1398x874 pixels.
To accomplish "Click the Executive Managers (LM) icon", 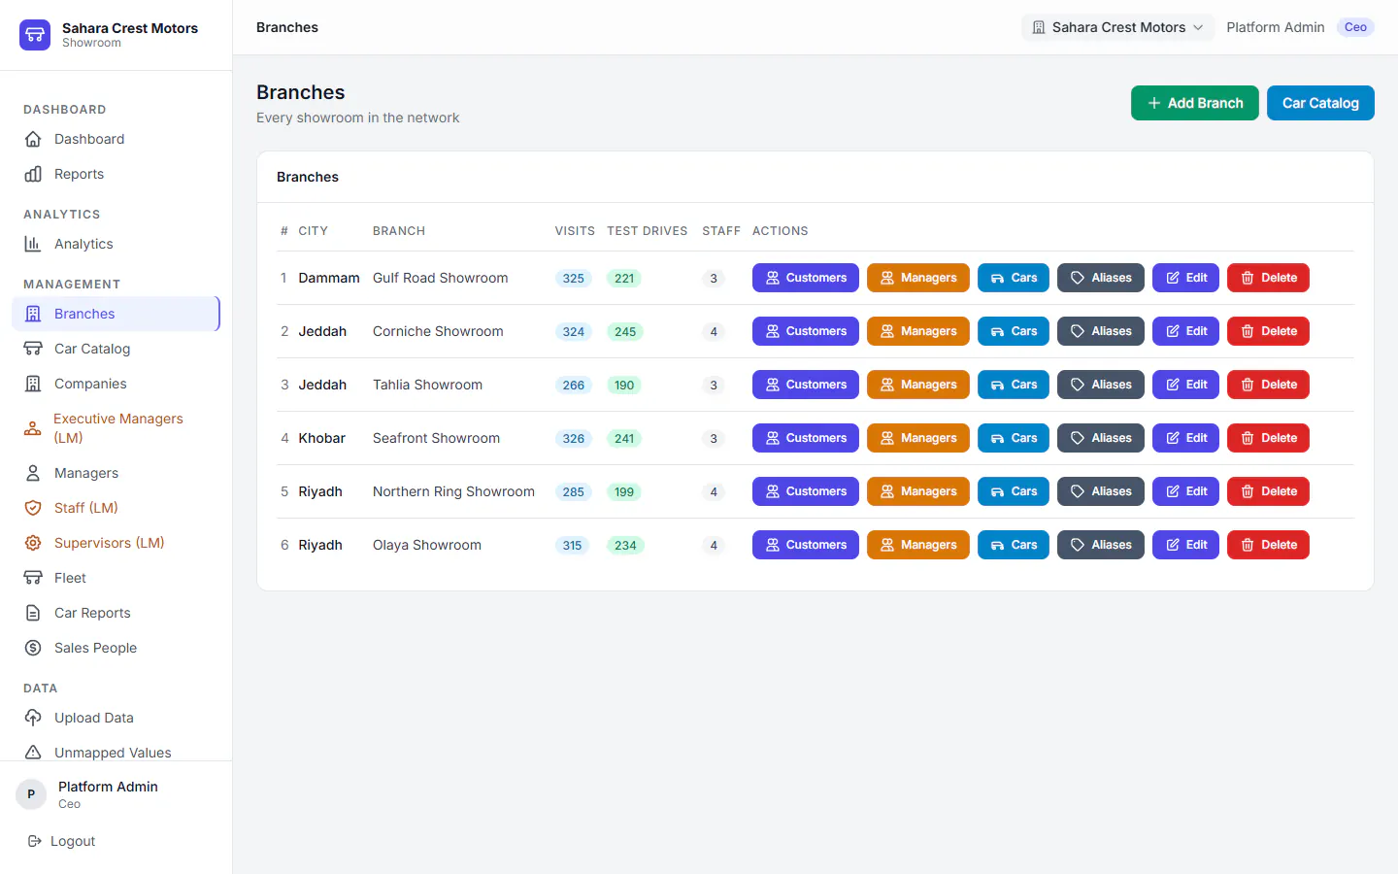I will (x=33, y=428).
